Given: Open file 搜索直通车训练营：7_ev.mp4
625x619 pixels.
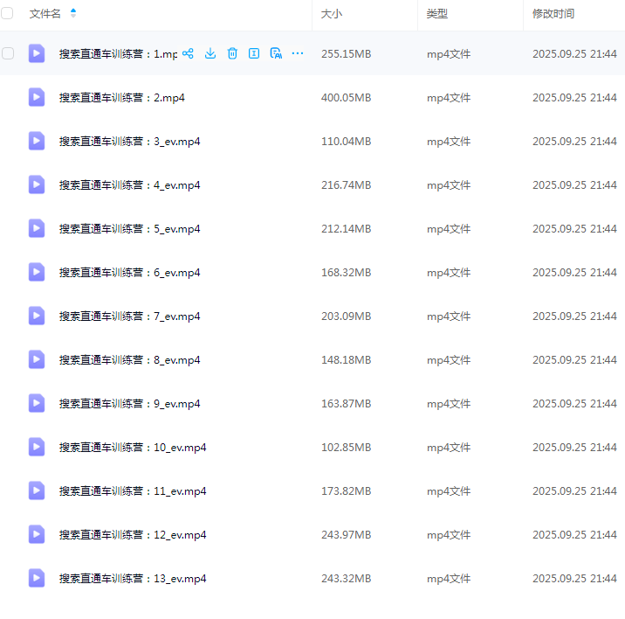Looking at the screenshot, I should [x=129, y=316].
